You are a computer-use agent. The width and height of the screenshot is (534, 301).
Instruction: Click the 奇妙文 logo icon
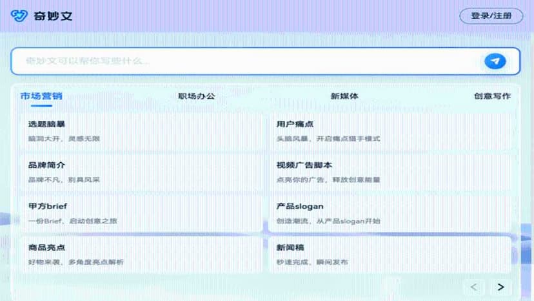point(19,16)
